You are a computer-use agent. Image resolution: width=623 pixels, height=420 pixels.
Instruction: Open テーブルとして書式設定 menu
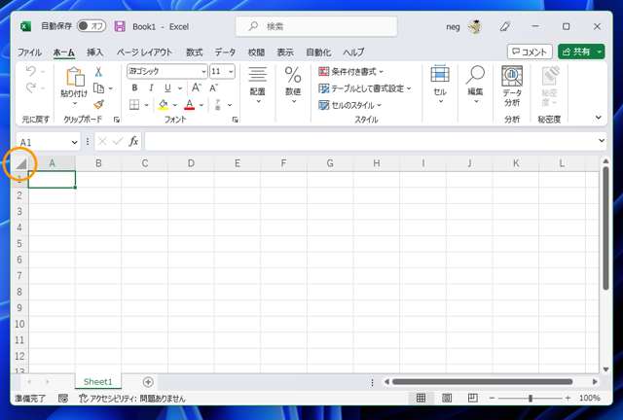(x=365, y=88)
